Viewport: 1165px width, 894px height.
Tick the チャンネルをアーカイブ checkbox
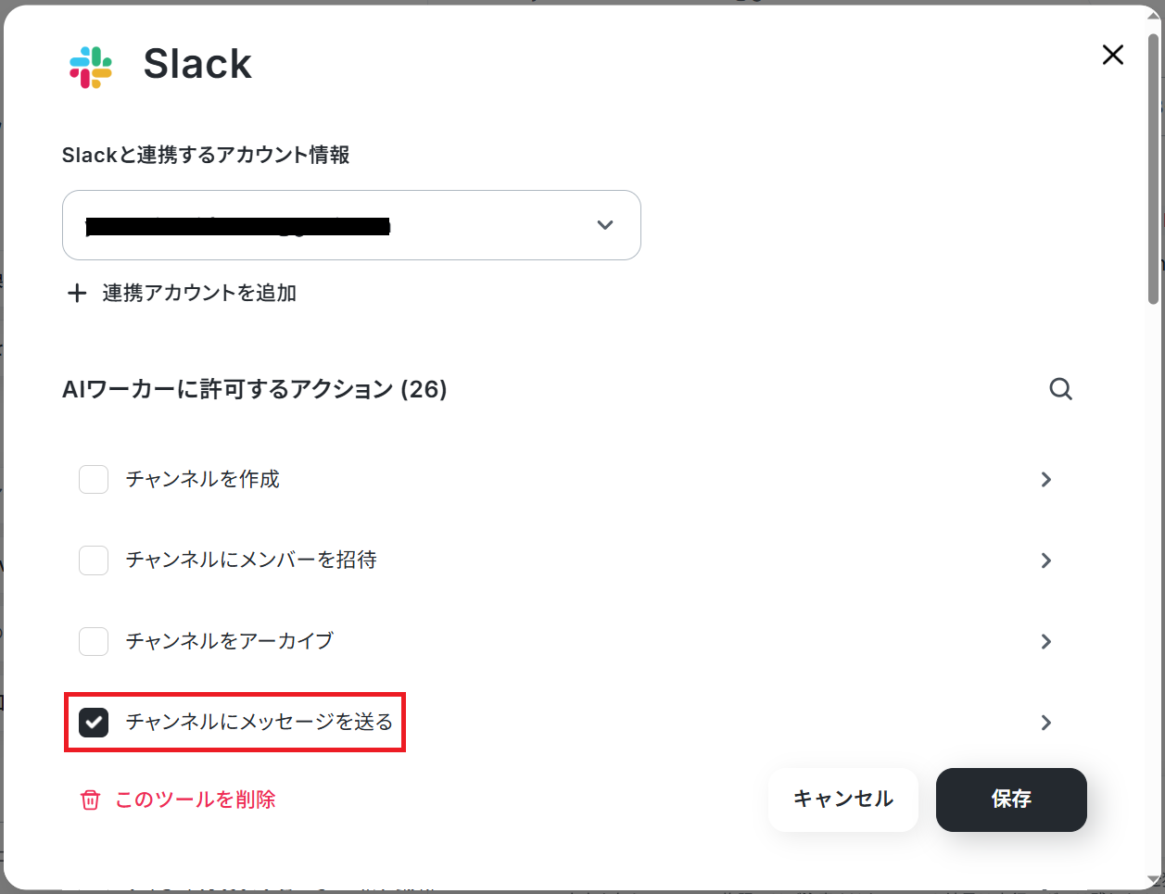[x=94, y=641]
